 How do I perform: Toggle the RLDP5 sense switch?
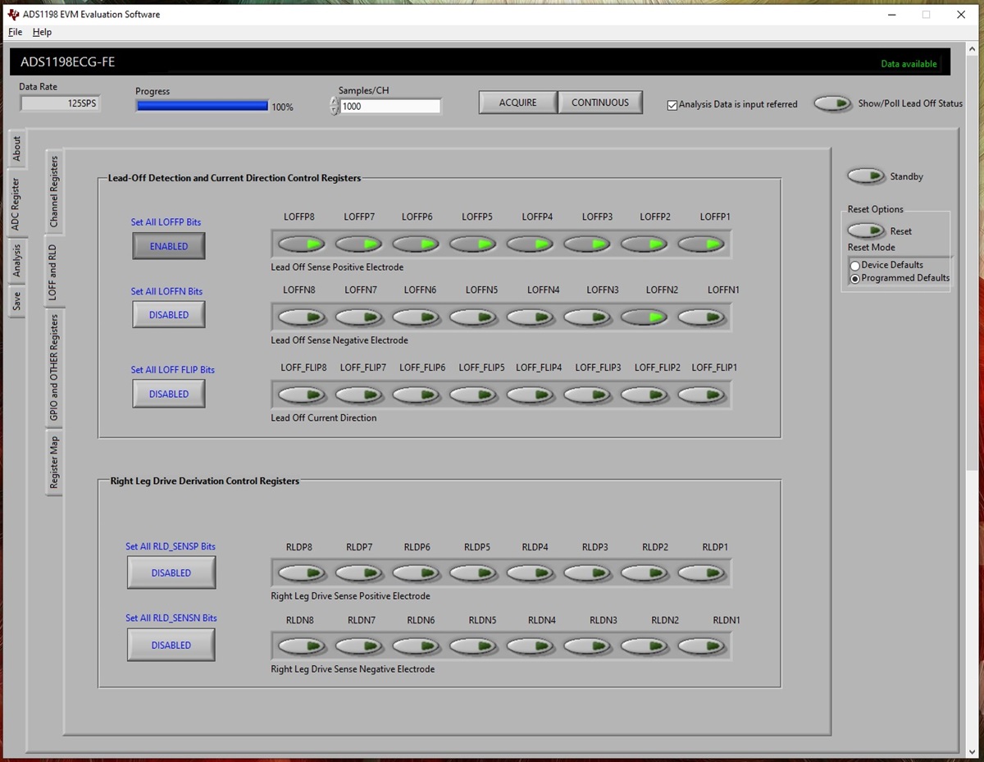coord(473,573)
